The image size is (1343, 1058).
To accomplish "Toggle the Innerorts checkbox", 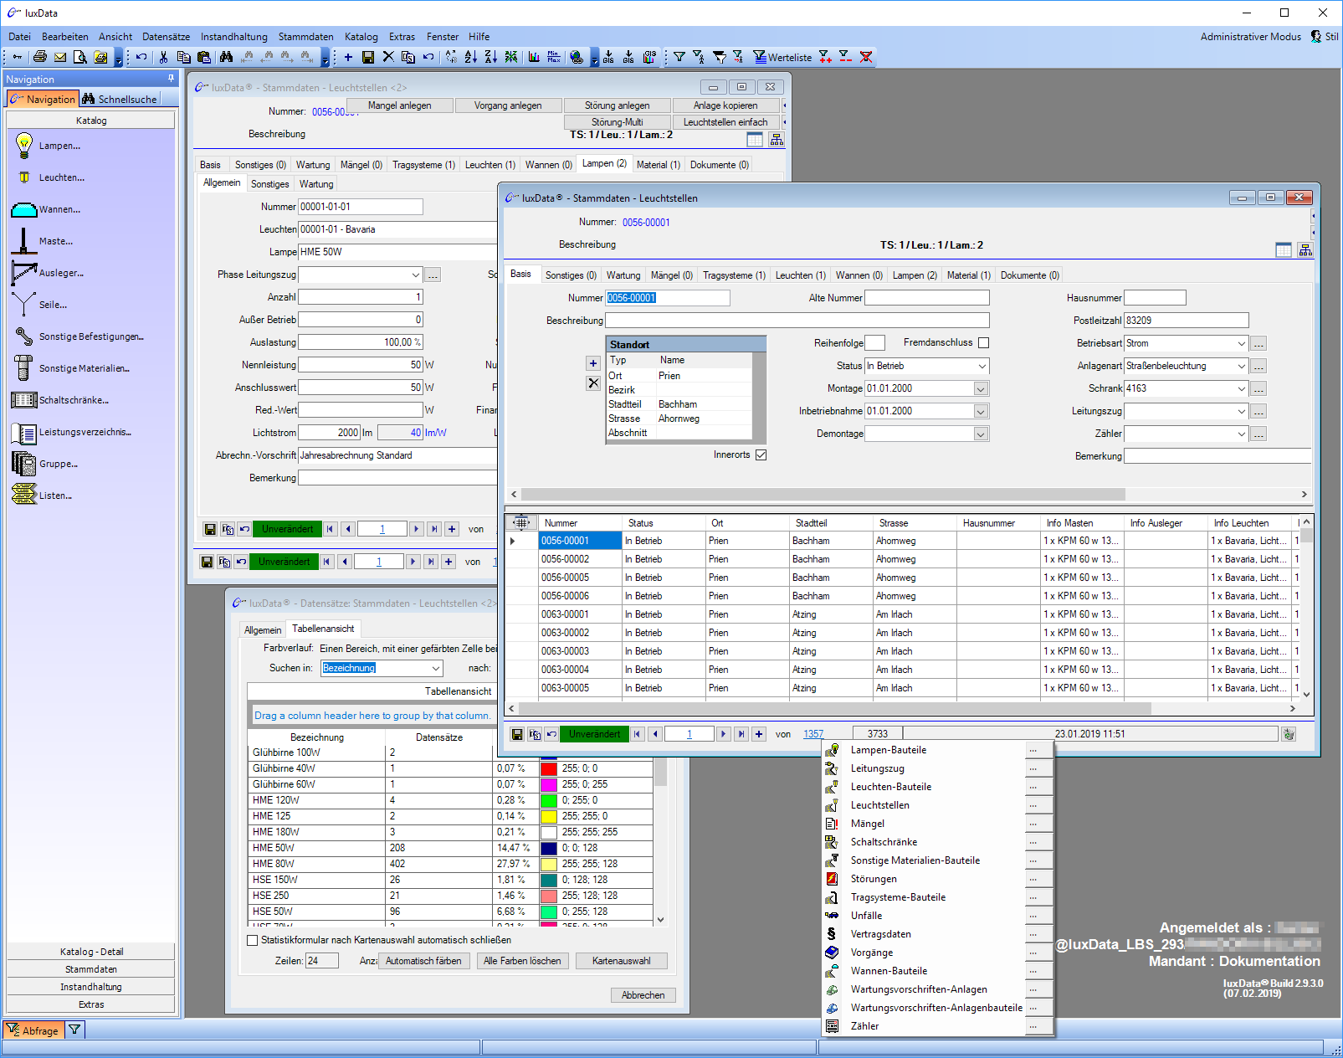I will coord(761,455).
